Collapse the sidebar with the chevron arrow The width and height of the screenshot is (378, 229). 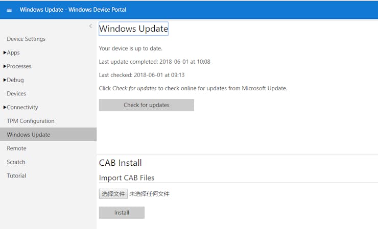coord(90,26)
